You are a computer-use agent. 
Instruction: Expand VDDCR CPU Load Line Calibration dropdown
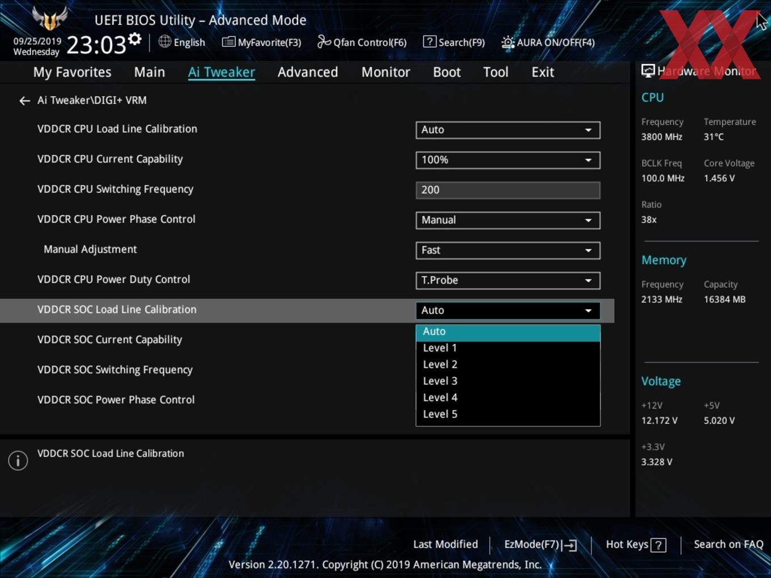pos(508,130)
